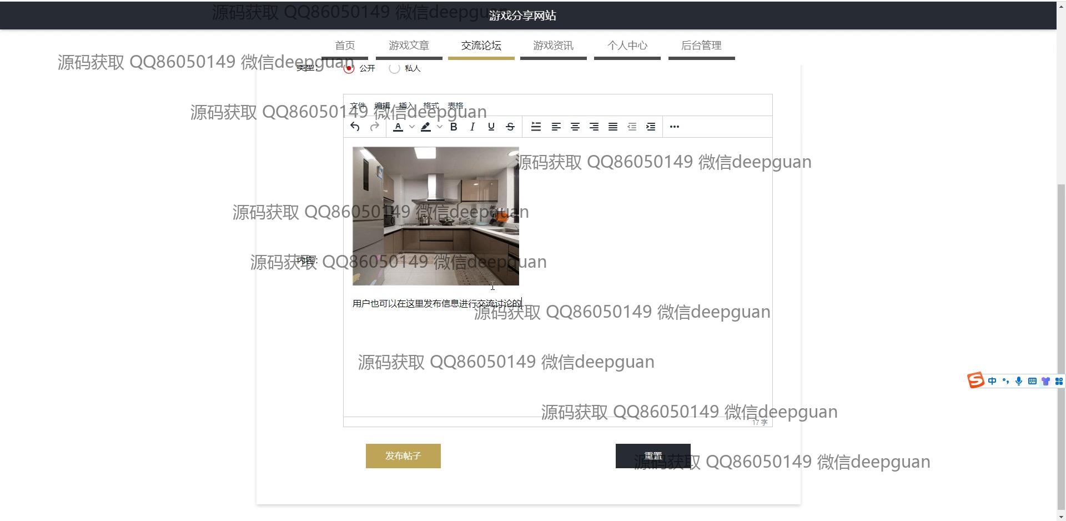
Task: Switch Sogou input to Chinese/English mode
Action: (x=992, y=381)
